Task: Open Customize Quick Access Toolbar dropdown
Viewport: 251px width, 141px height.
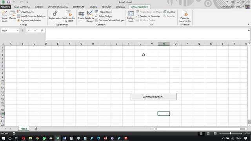Action: click(27, 2)
